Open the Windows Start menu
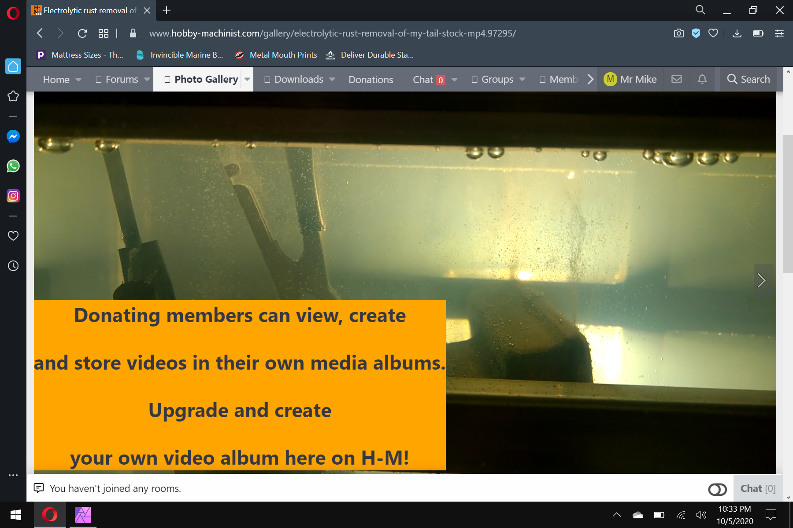This screenshot has width=793, height=528. pyautogui.click(x=16, y=515)
